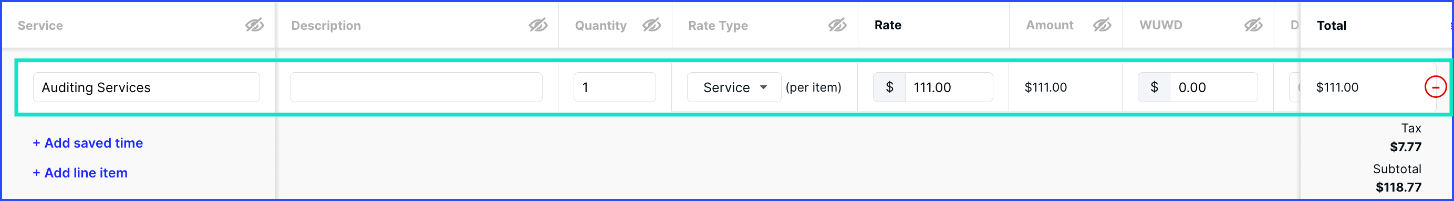
Task: Edit the WUWD field showing 0.00
Action: [1213, 87]
